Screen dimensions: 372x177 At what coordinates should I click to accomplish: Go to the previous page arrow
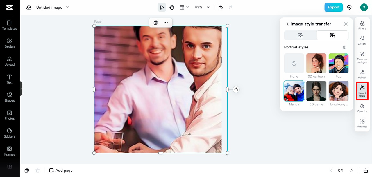[x=331, y=171]
